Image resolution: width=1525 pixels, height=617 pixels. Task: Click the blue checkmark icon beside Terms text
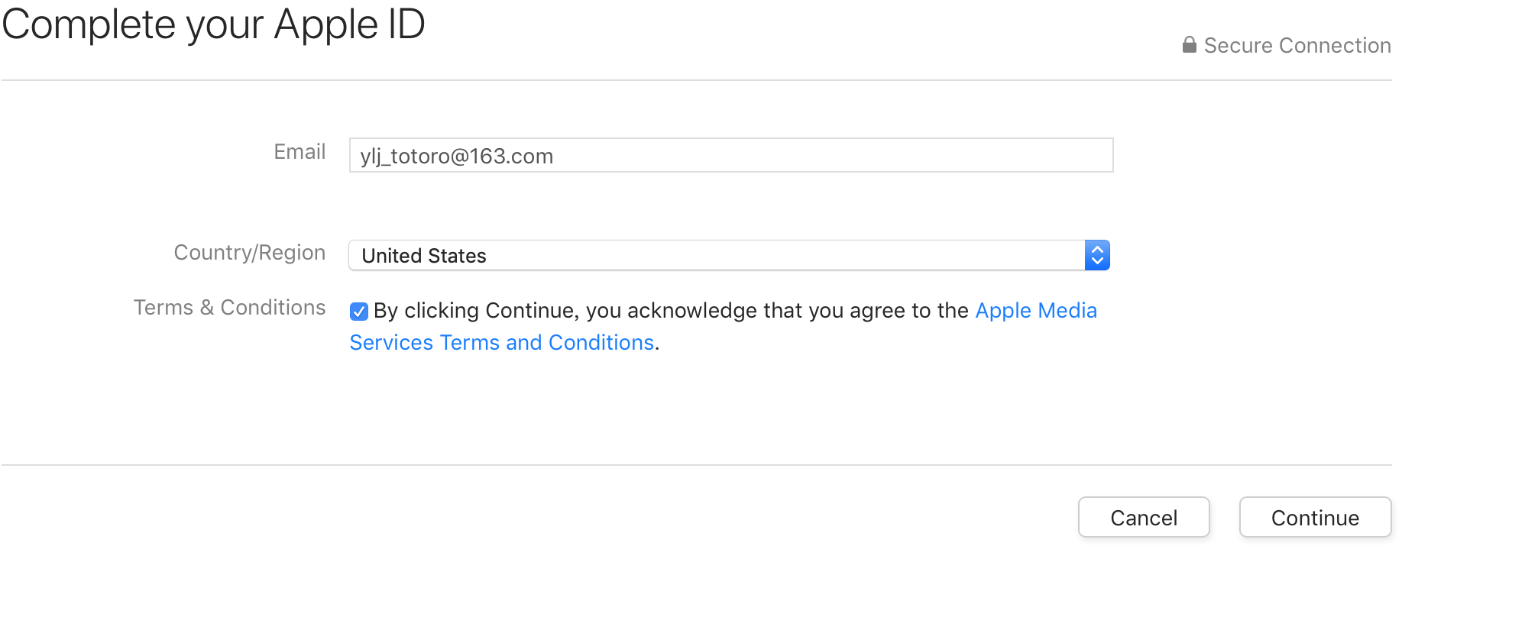(359, 312)
